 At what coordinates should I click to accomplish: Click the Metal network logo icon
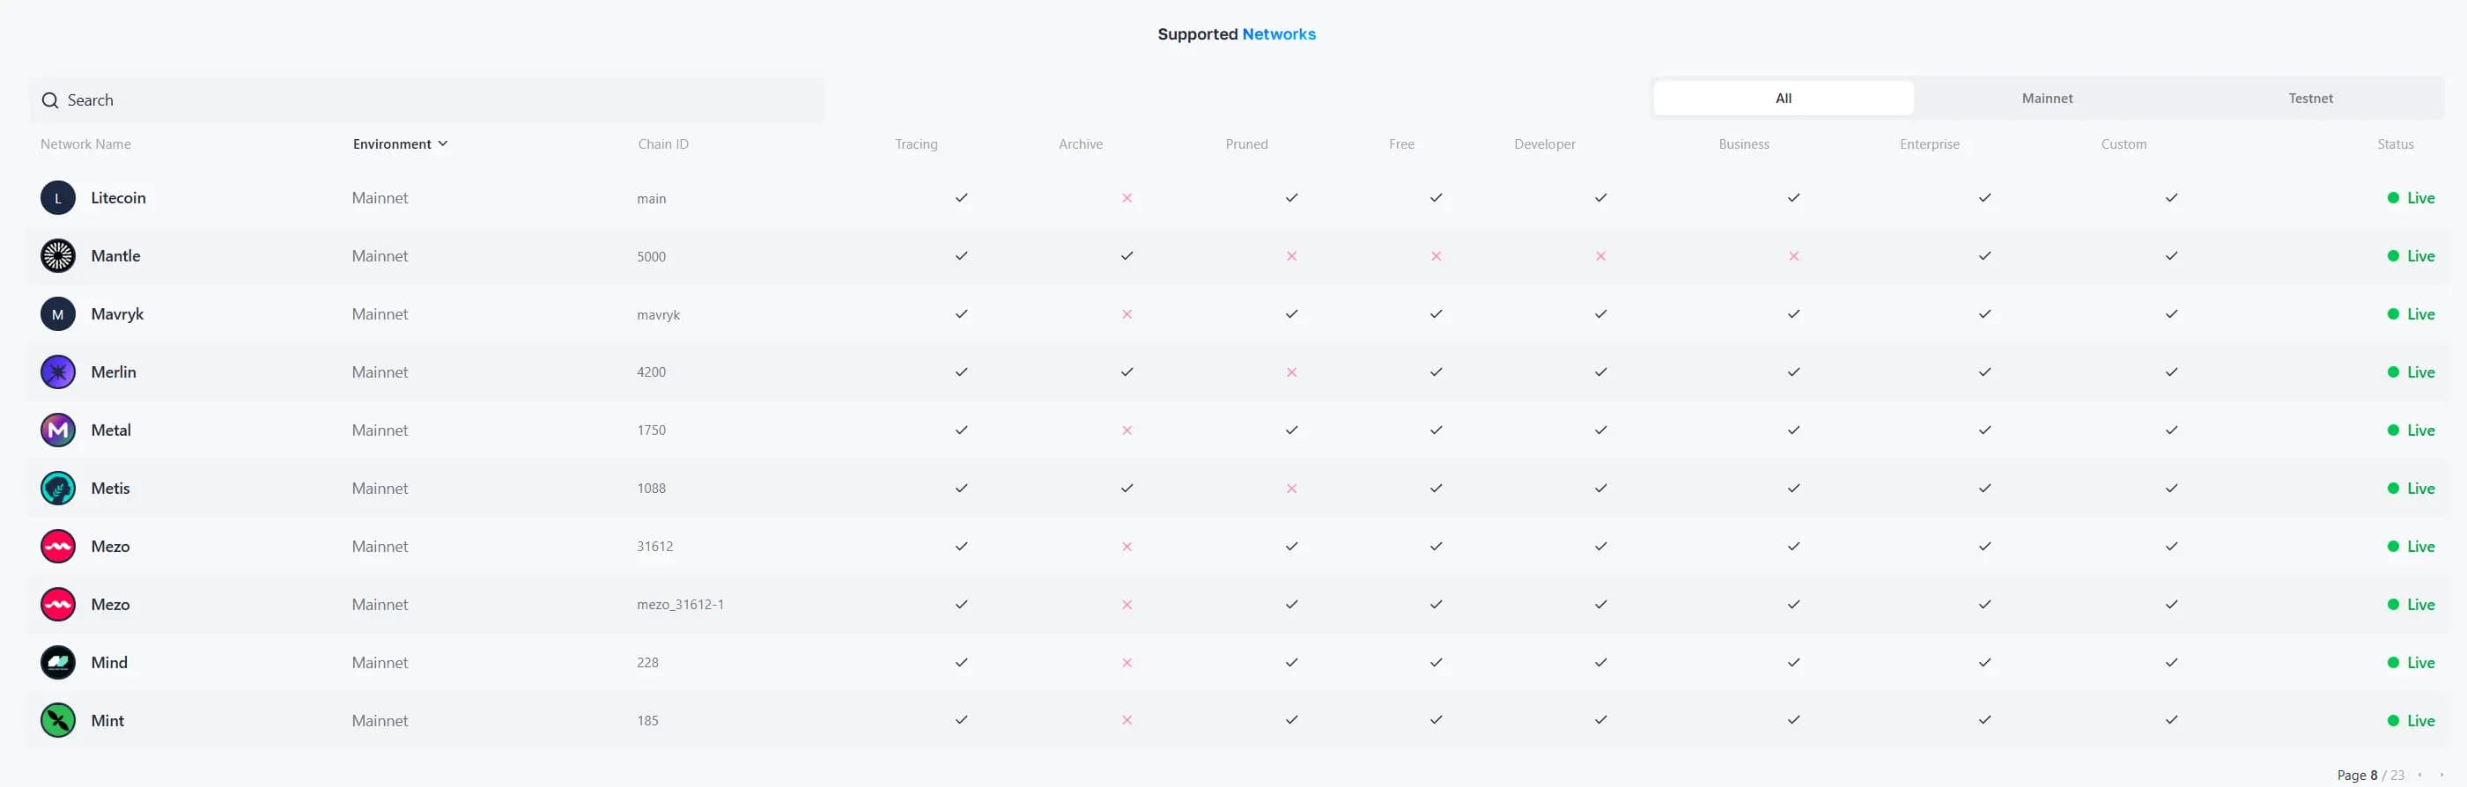[x=57, y=430]
